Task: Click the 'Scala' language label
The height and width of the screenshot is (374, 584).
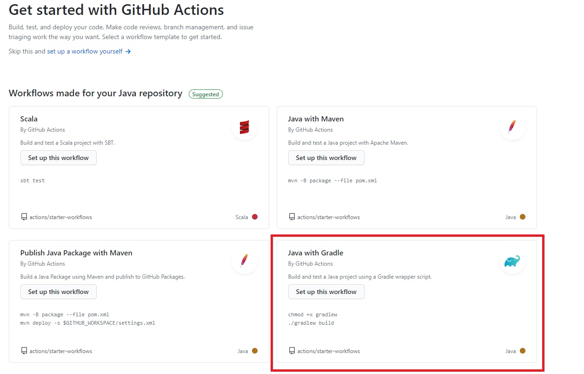Action: coord(242,217)
